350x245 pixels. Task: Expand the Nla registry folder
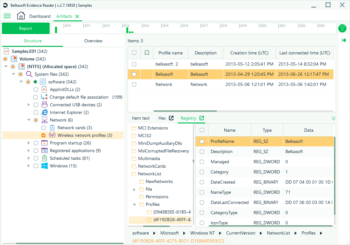134,189
